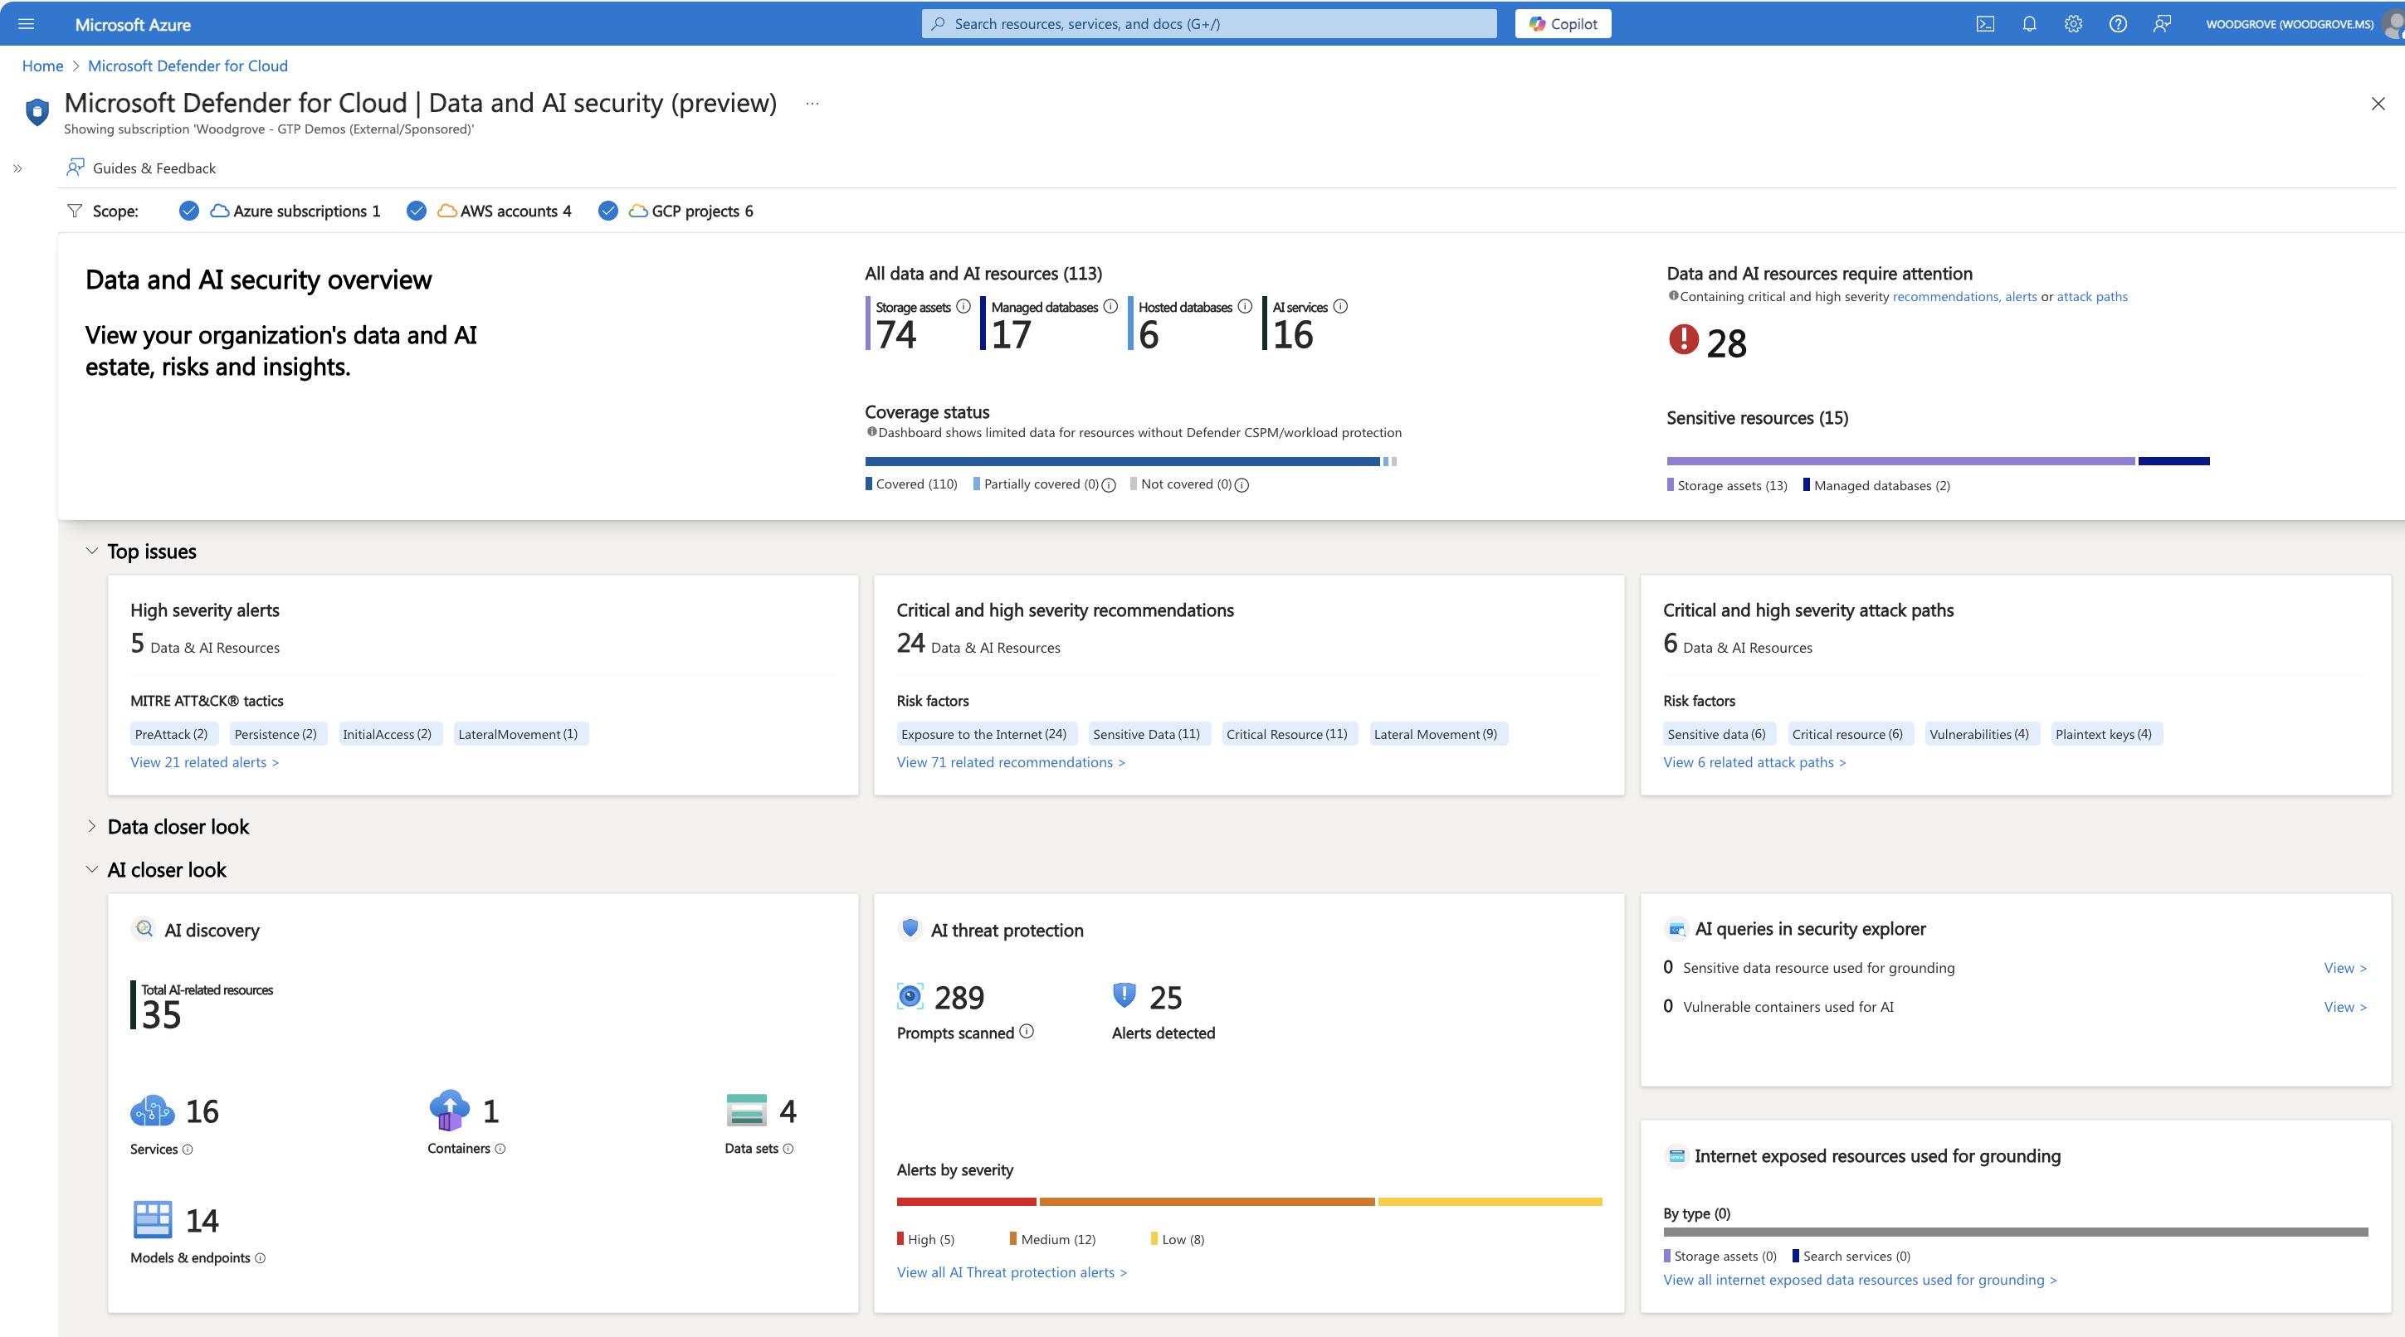Select Vulnerabilities (4) attack path tag
2405x1337 pixels.
(1982, 734)
